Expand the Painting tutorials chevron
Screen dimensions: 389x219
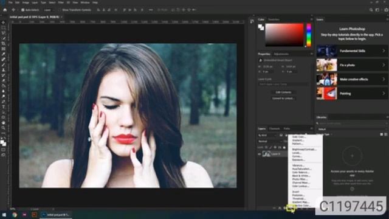(x=384, y=94)
